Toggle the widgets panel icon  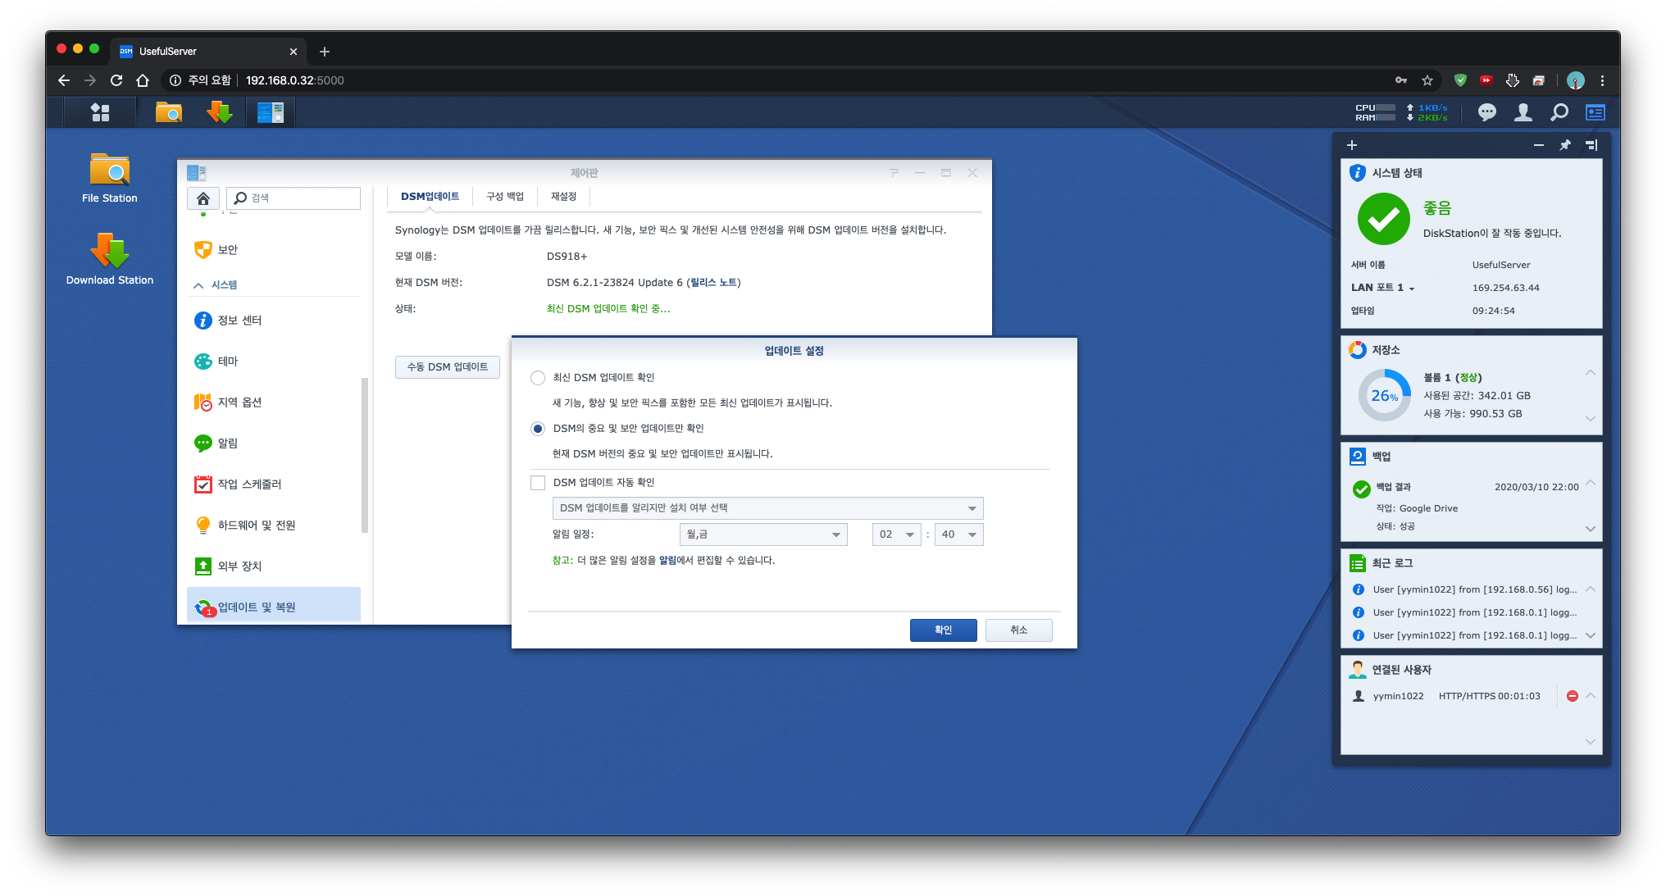pyautogui.click(x=1595, y=112)
